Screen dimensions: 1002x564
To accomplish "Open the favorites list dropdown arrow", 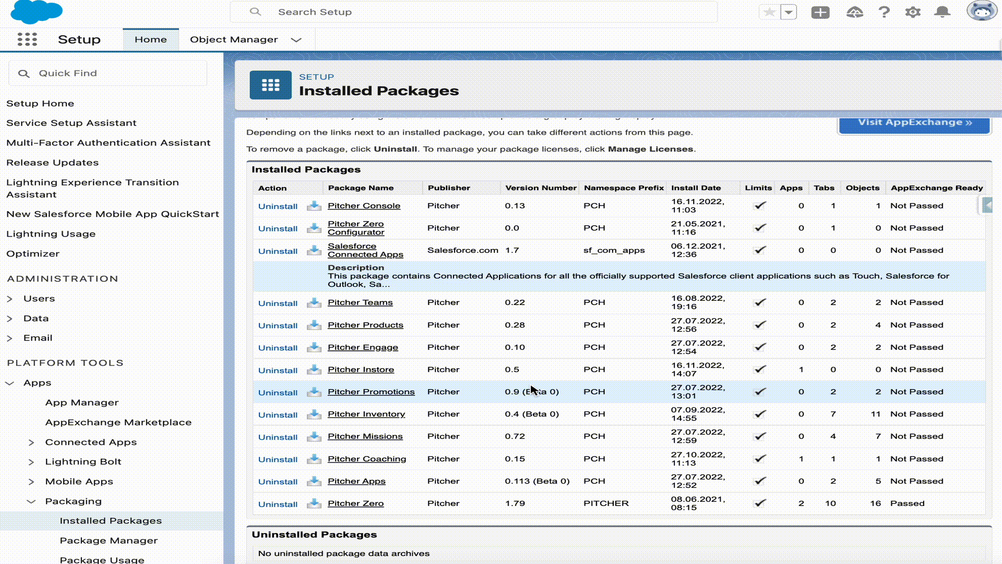I will coord(789,12).
